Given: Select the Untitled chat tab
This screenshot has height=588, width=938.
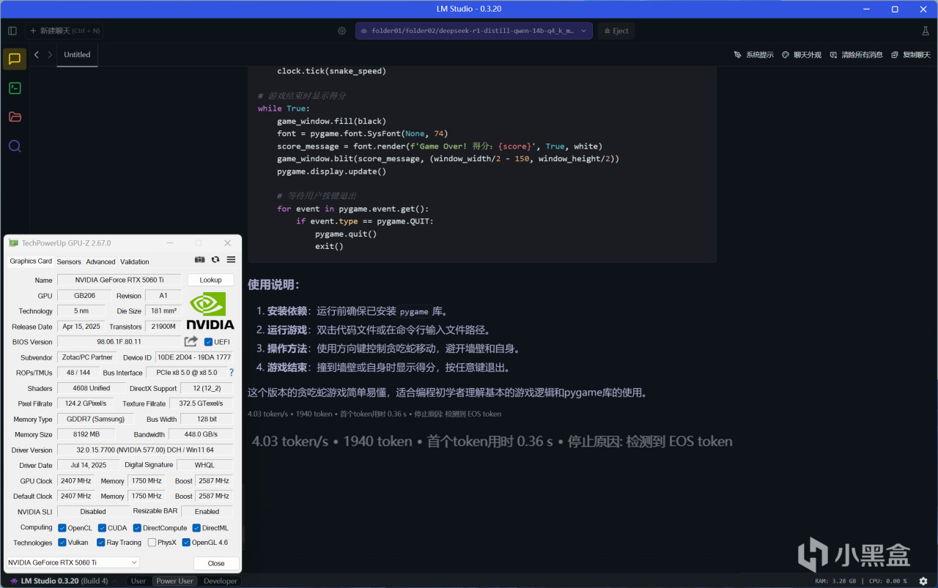Looking at the screenshot, I should point(77,54).
